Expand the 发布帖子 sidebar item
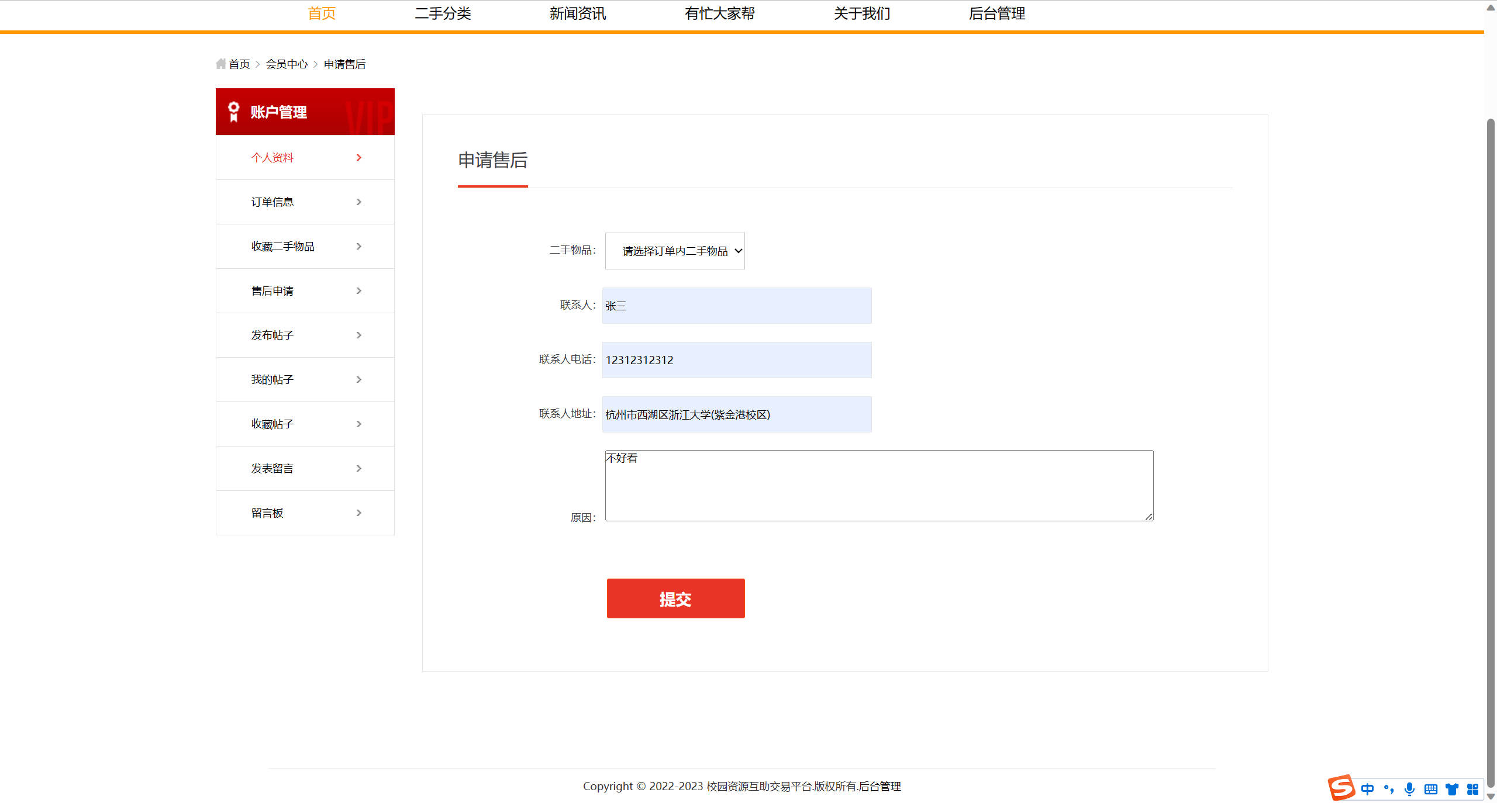Screen dimensions: 1497x803 [x=358, y=335]
